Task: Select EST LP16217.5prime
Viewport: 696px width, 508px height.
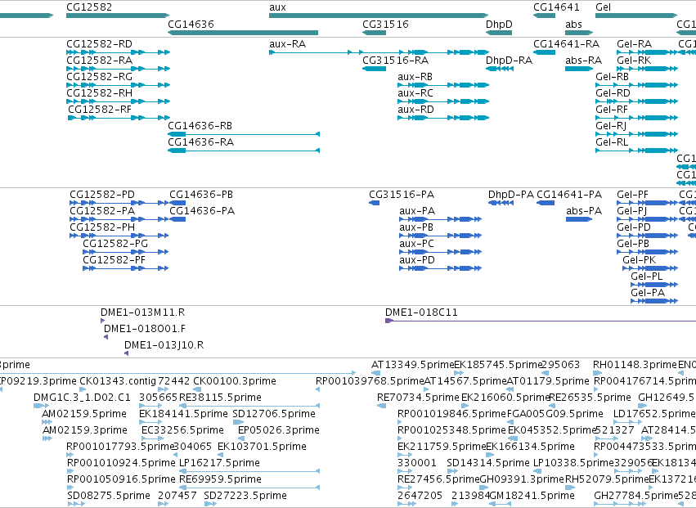Action: [219, 463]
